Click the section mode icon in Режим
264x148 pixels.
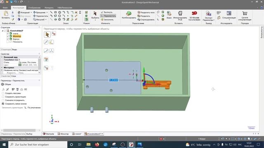[x=86, y=16]
